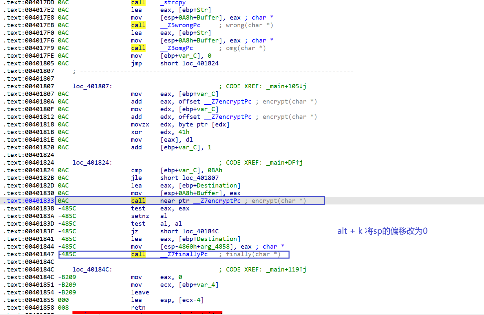This screenshot has width=484, height=315.
Task: Follow the CODE XREF _main+DF reference
Action: tap(284, 163)
